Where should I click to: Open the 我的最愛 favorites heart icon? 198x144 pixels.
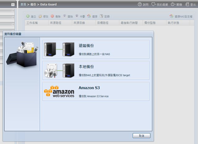pos(153,4)
